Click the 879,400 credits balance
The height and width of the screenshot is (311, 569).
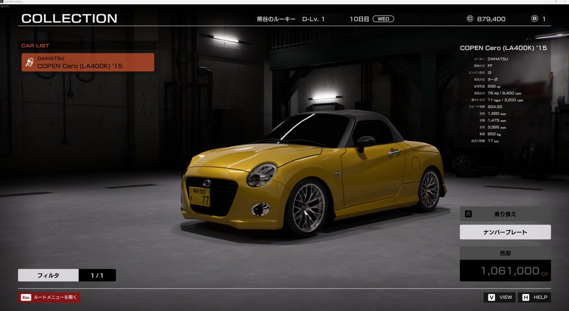click(492, 19)
